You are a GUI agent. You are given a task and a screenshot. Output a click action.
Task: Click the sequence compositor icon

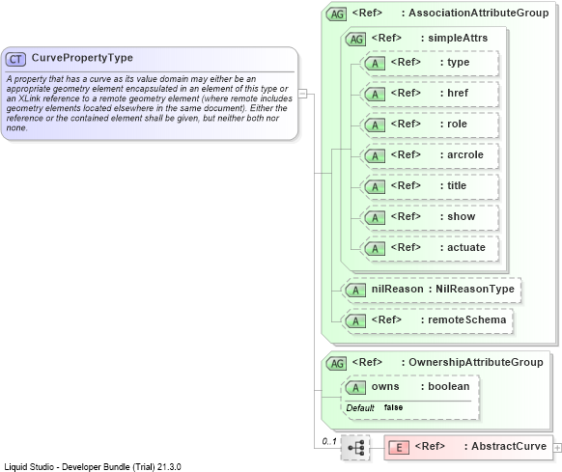coord(355,448)
